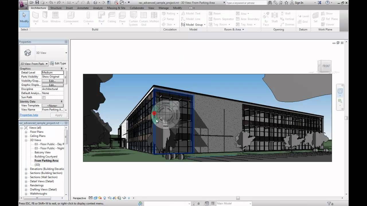Click the View Template <None> button

pos(52,106)
